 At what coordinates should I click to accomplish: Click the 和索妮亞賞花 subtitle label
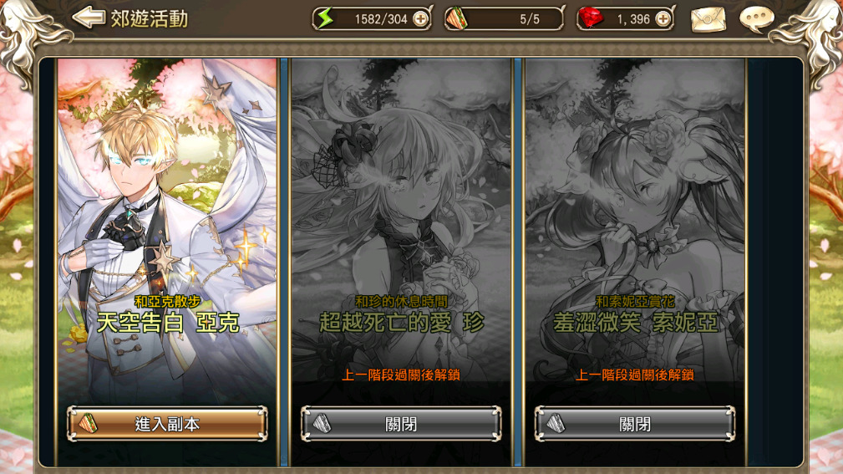pyautogui.click(x=635, y=301)
